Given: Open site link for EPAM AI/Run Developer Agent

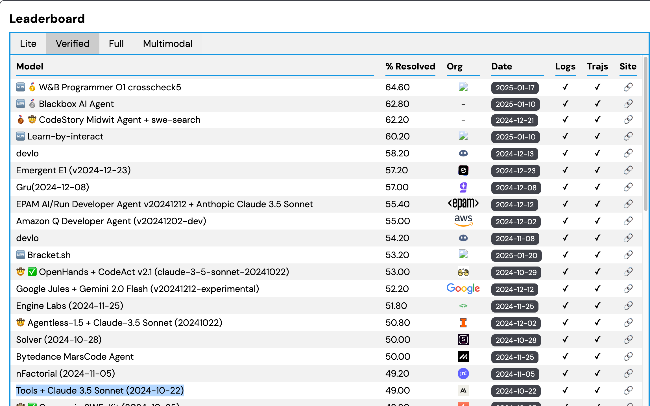Looking at the screenshot, I should [628, 204].
